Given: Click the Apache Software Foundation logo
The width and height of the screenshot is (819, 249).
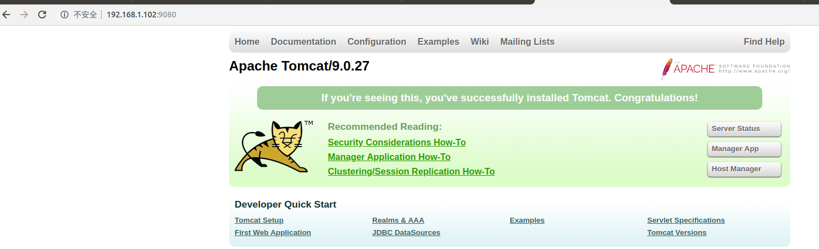Looking at the screenshot, I should (725, 69).
